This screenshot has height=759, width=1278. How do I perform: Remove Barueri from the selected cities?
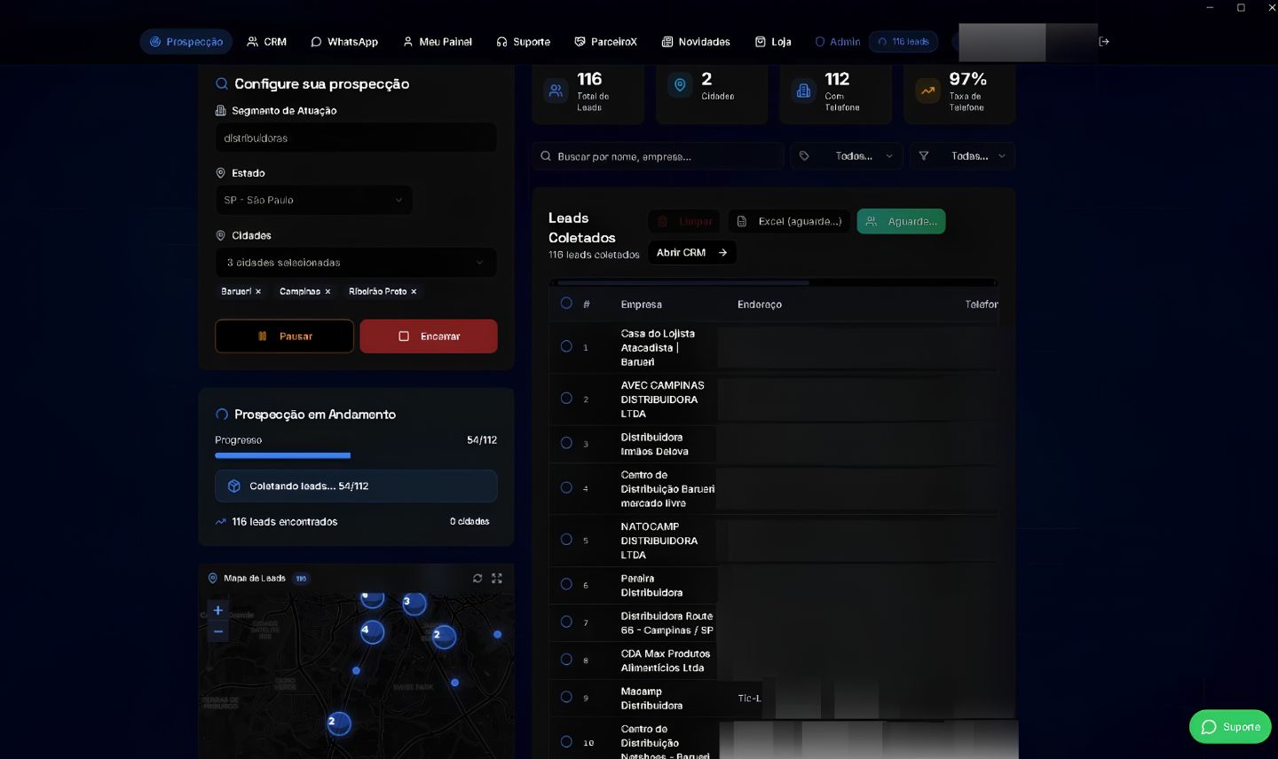click(x=258, y=291)
